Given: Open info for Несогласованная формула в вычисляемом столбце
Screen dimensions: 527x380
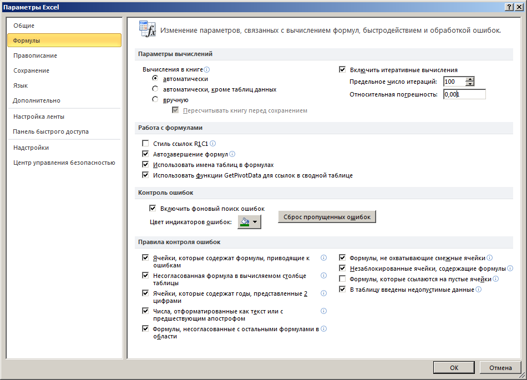Looking at the screenshot, I should point(323,276).
